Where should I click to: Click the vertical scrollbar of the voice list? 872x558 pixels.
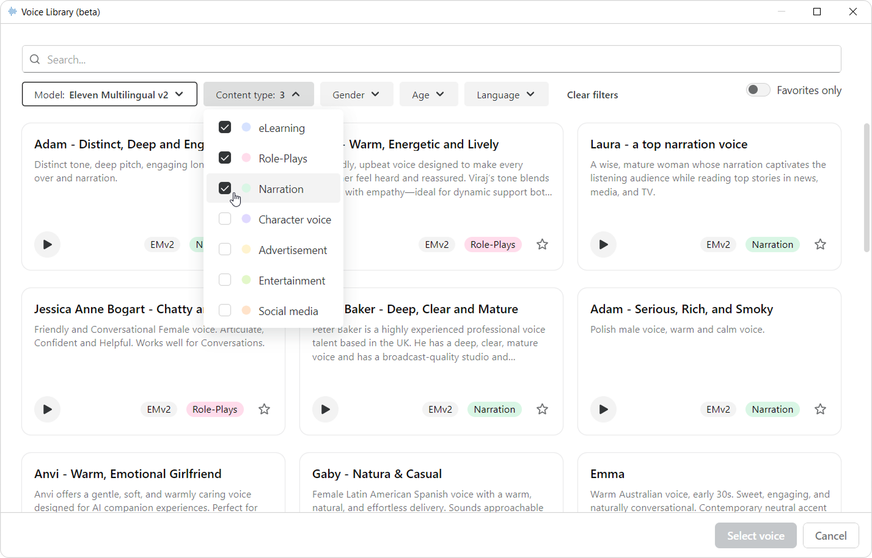pyautogui.click(x=867, y=187)
